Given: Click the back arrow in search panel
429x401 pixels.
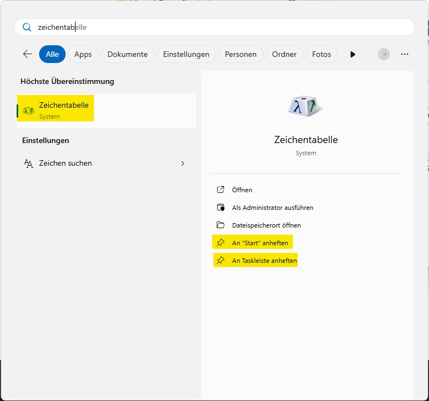Looking at the screenshot, I should pos(27,54).
